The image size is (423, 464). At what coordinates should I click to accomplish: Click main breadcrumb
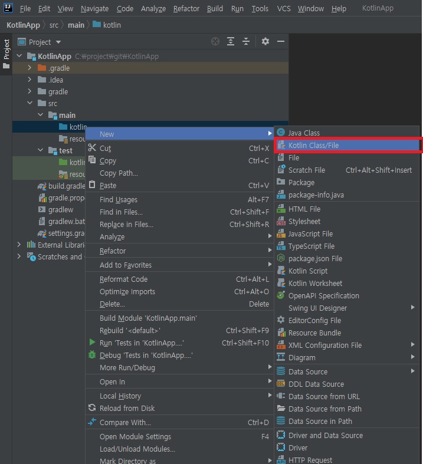76,25
